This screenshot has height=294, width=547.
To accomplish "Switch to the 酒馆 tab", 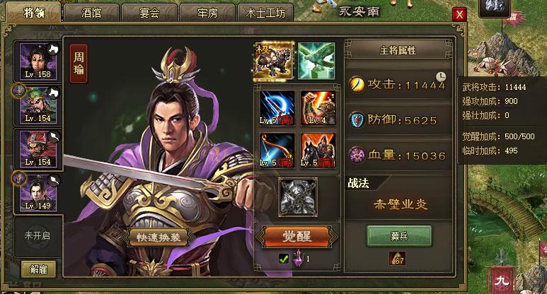I will click(91, 13).
